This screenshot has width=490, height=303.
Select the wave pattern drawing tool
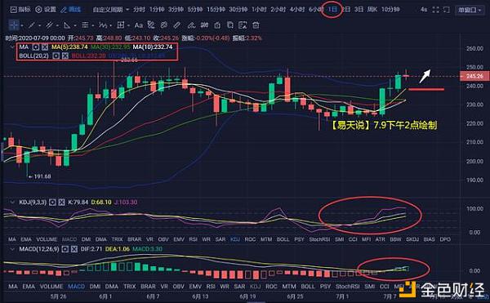point(103,25)
